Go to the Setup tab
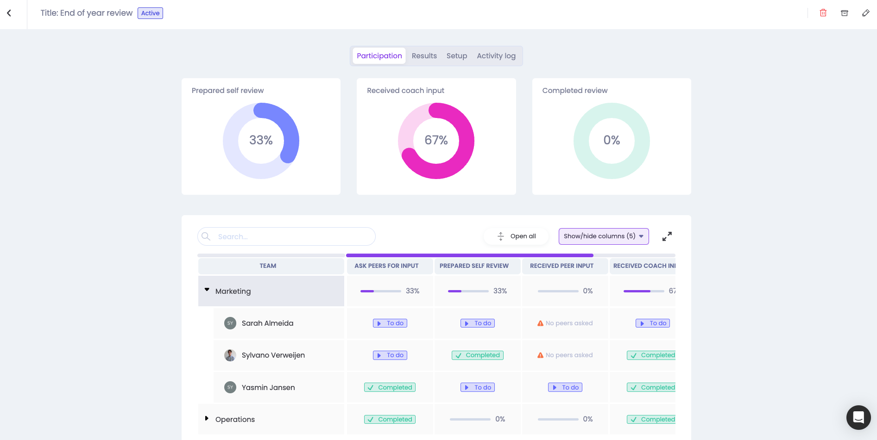 click(456, 56)
